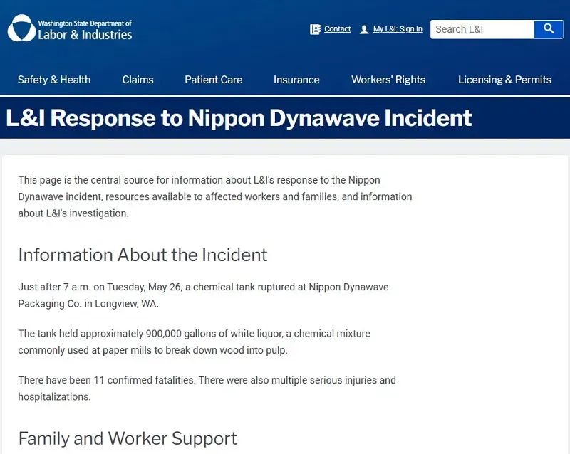Focus the Search L&I input field

pyautogui.click(x=482, y=29)
